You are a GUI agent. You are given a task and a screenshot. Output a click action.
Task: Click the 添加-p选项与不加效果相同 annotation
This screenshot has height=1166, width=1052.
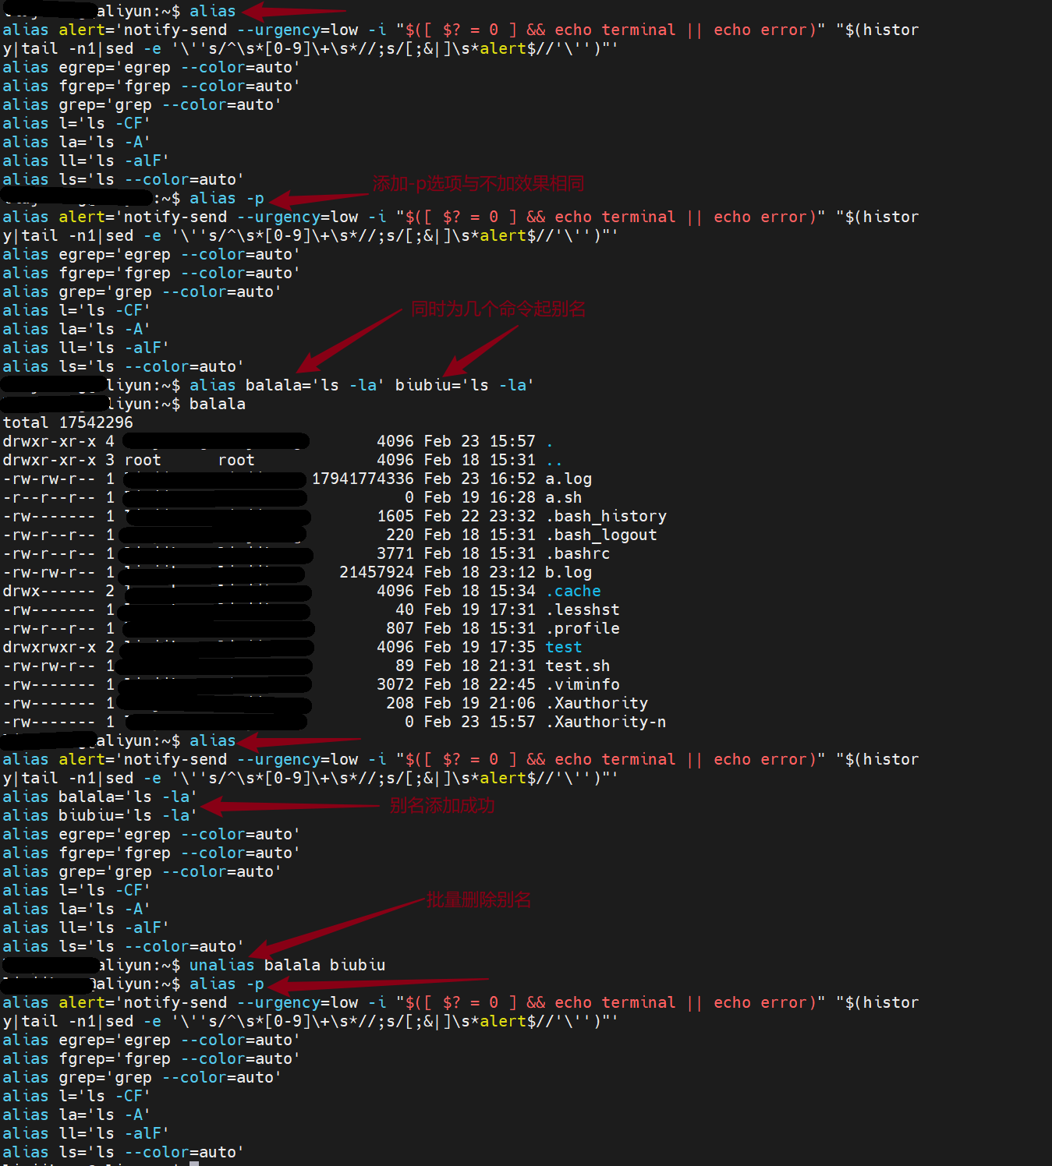tap(480, 184)
